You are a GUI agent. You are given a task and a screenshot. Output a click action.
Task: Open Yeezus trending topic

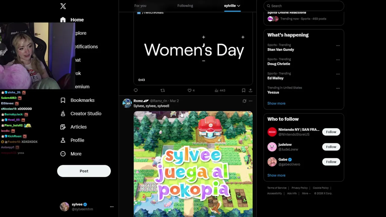304,90
